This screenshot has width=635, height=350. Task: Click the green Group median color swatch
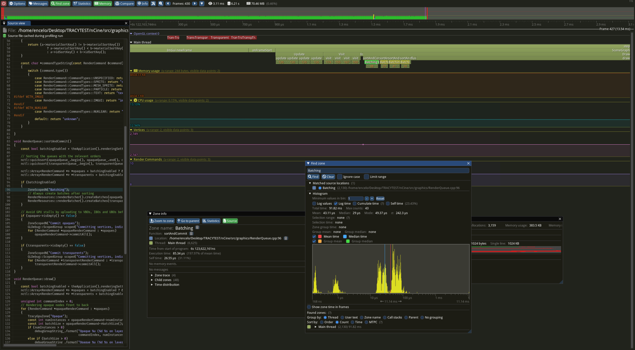pos(348,241)
